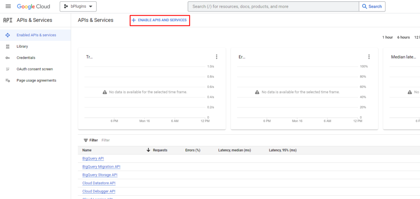Click the Traffic chart warning triangle icon

tap(105, 92)
